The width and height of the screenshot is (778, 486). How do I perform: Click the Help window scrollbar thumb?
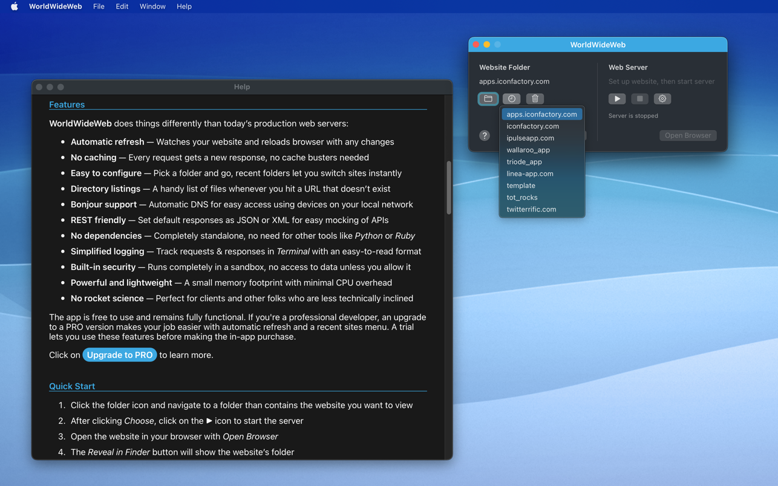pyautogui.click(x=449, y=188)
